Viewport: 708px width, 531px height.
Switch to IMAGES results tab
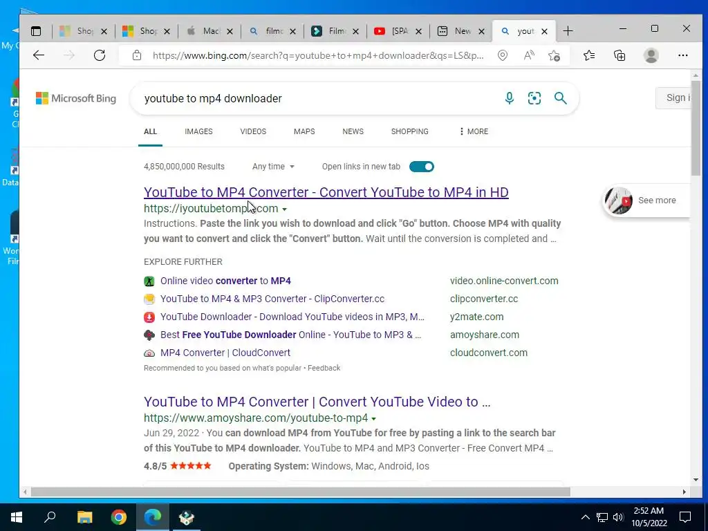point(198,131)
